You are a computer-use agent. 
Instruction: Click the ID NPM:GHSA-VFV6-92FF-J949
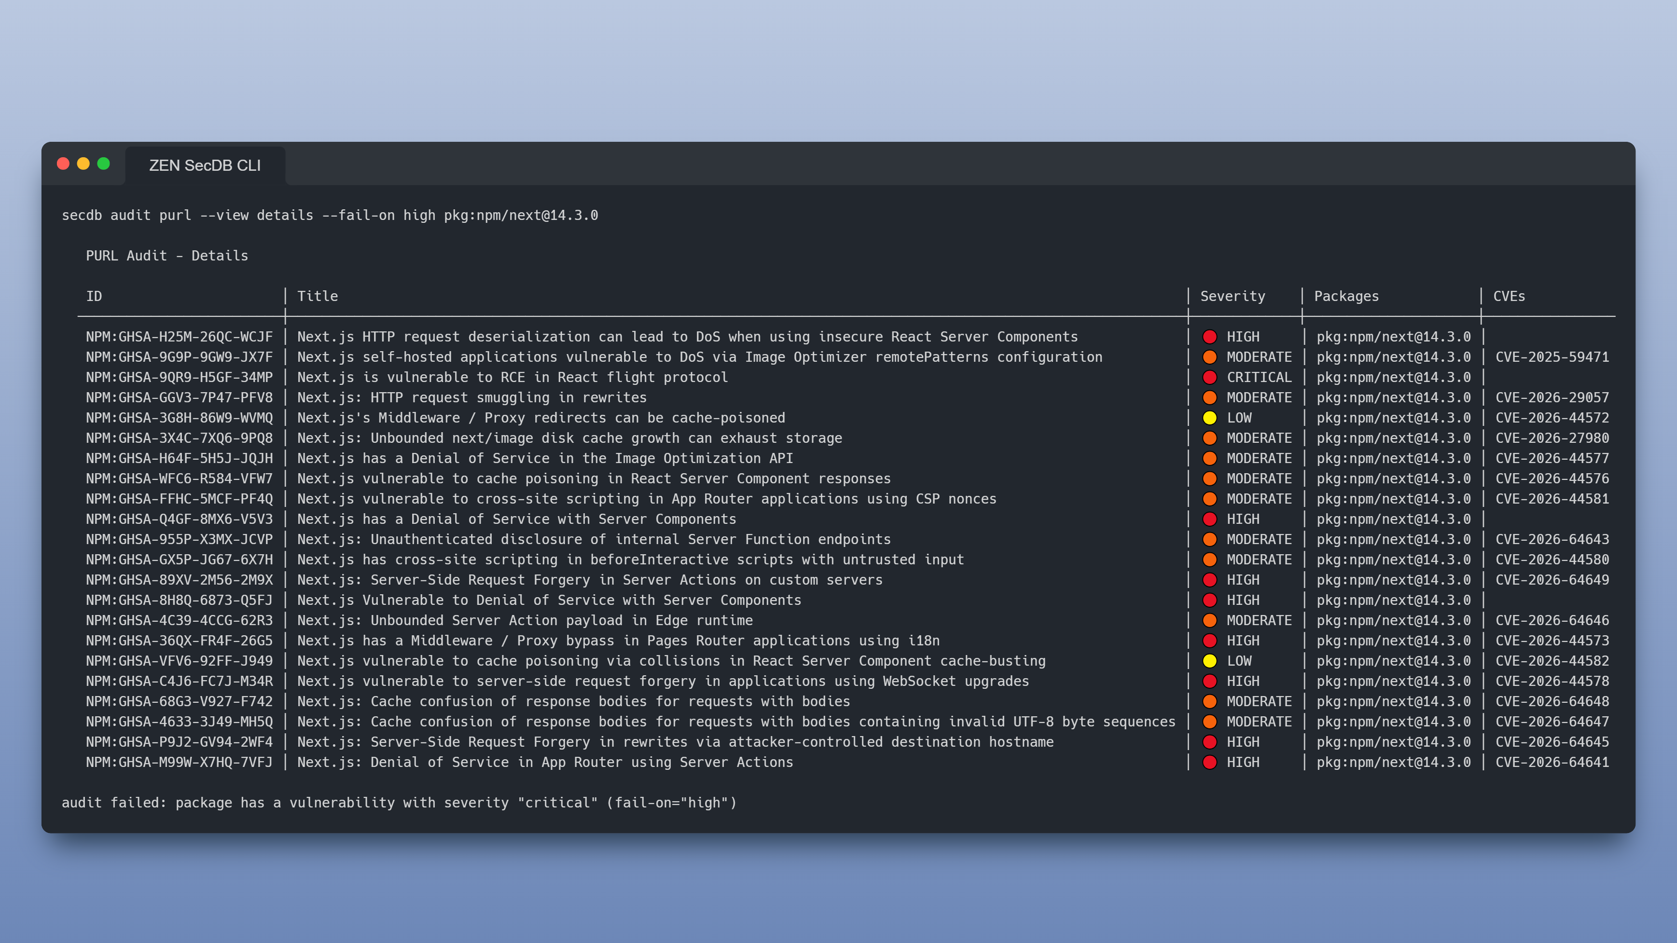pyautogui.click(x=179, y=660)
